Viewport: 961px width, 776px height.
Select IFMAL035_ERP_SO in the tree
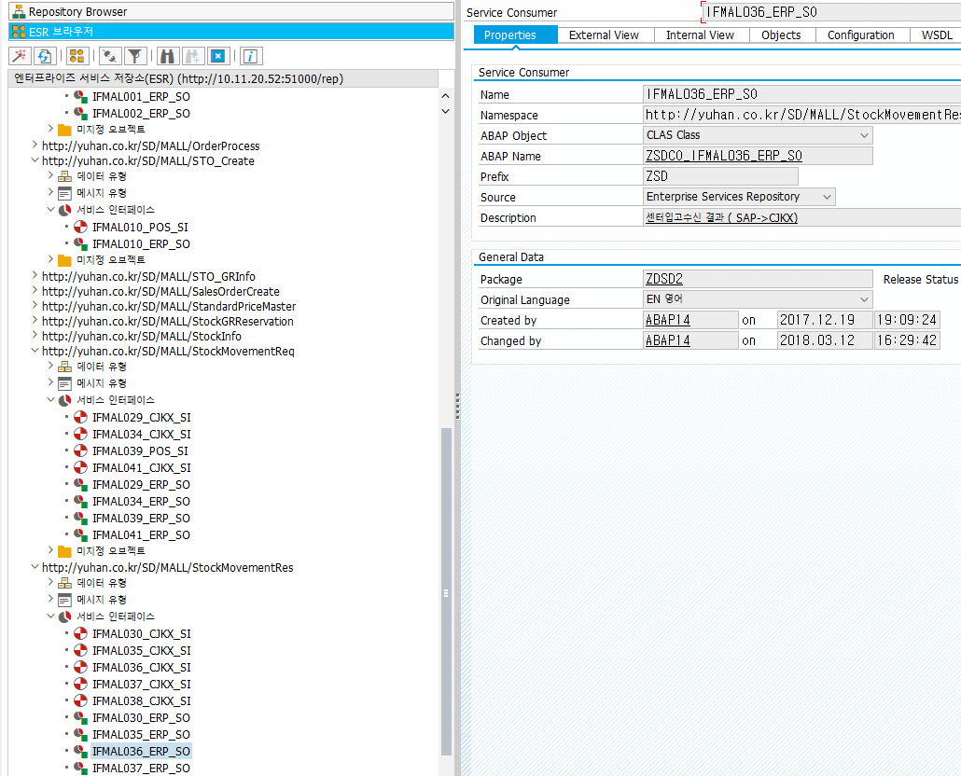141,735
